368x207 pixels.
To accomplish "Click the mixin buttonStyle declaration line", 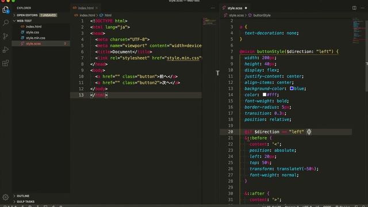I will click(289, 51).
